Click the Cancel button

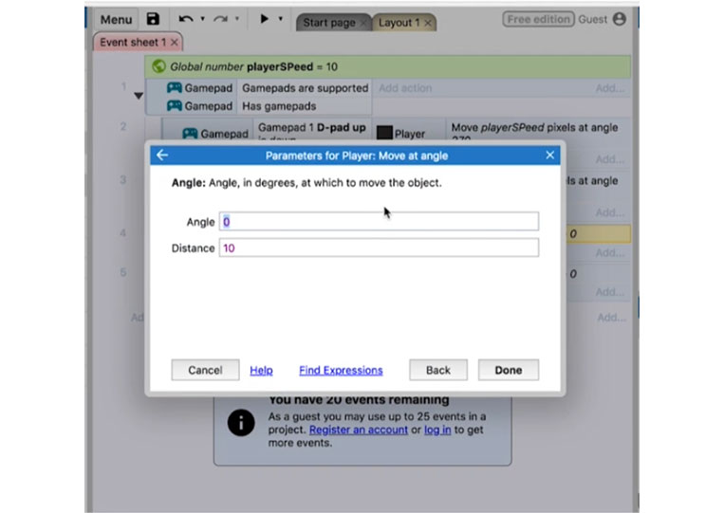(x=205, y=370)
